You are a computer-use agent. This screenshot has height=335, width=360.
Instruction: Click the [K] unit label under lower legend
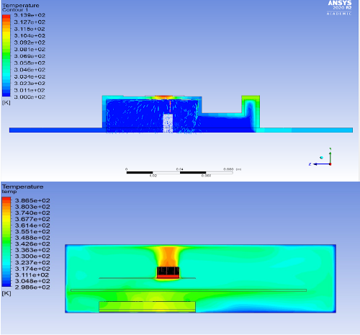click(x=6, y=293)
